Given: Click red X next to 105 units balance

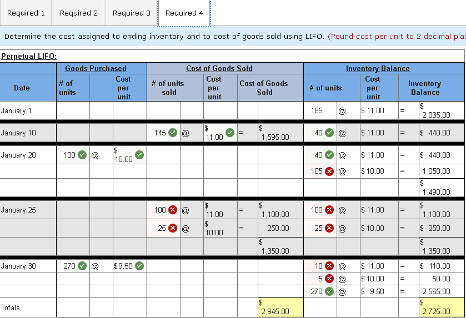Looking at the screenshot, I should tap(329, 171).
